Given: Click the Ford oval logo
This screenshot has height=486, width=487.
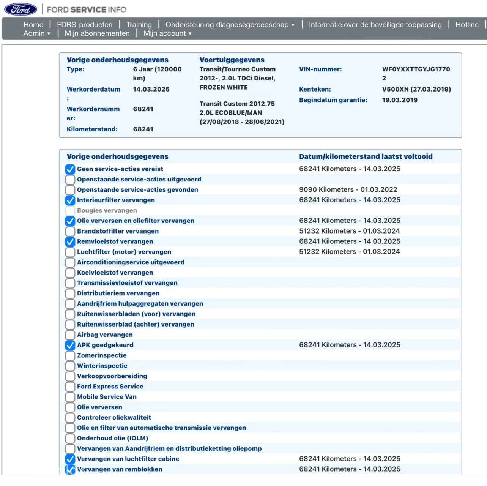Looking at the screenshot, I should [x=20, y=9].
